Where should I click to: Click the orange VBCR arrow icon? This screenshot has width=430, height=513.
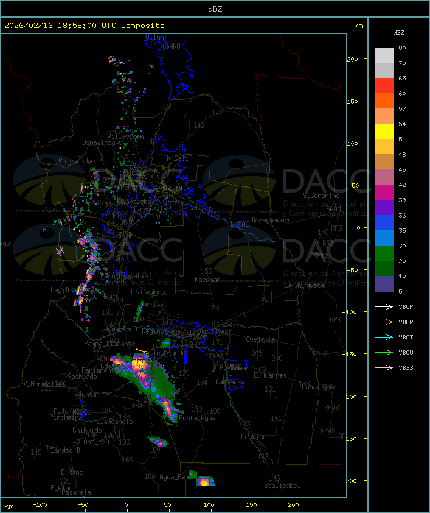pyautogui.click(x=384, y=322)
